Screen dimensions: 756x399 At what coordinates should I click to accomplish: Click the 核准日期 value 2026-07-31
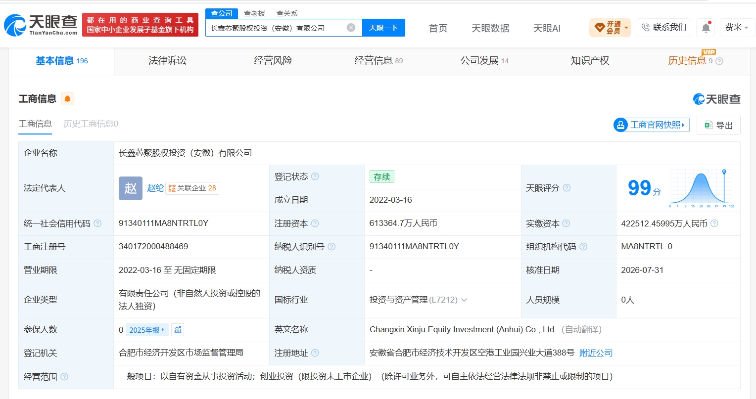point(642,270)
